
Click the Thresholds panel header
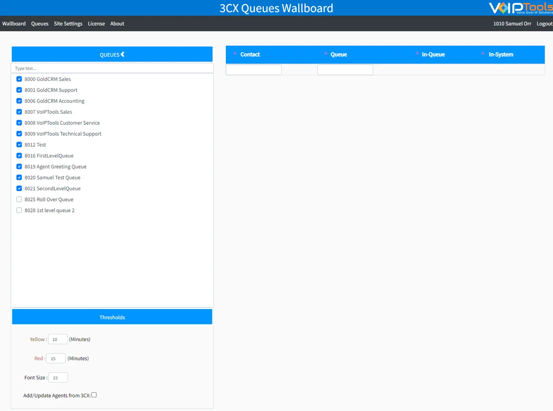112,317
